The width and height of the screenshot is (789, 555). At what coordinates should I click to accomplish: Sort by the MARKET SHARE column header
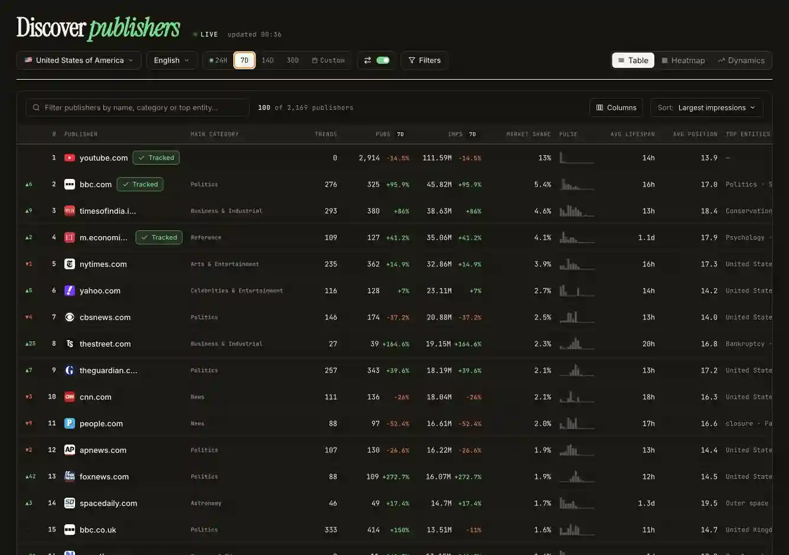coord(529,134)
